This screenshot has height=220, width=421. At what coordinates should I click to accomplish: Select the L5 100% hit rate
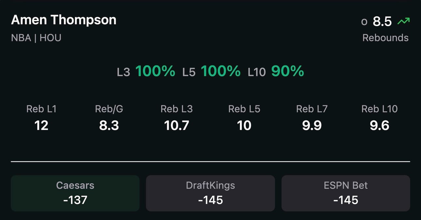pos(211,71)
